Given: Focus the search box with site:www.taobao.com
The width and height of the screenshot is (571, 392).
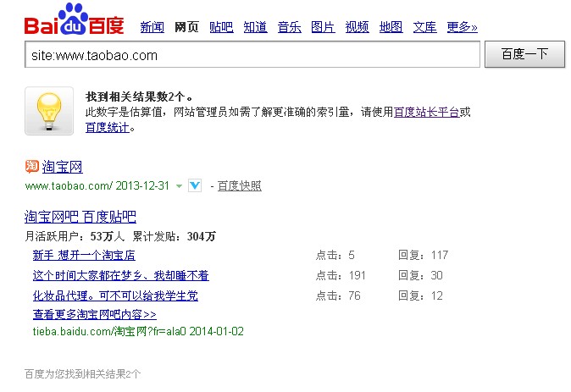Looking at the screenshot, I should coord(252,54).
